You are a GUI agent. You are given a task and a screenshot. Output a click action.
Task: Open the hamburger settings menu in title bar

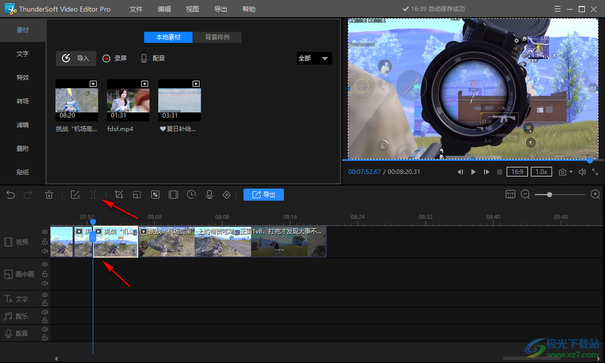[557, 9]
